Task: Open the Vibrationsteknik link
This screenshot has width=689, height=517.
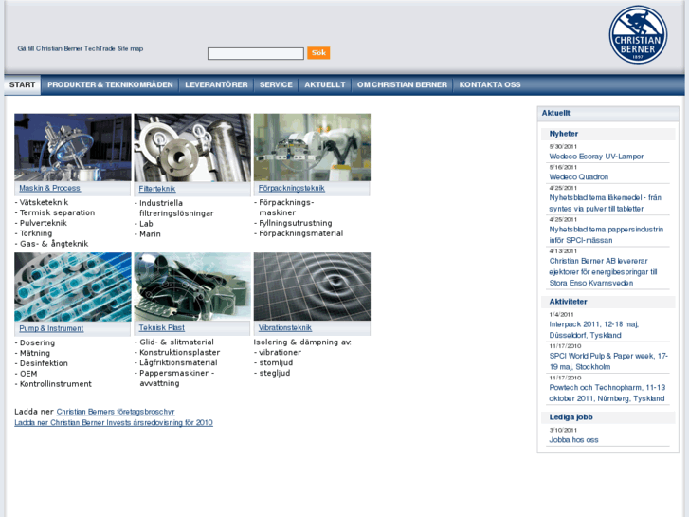Action: pyautogui.click(x=284, y=327)
